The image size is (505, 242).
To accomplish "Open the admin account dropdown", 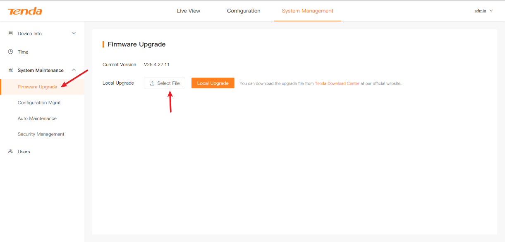I will click(483, 11).
